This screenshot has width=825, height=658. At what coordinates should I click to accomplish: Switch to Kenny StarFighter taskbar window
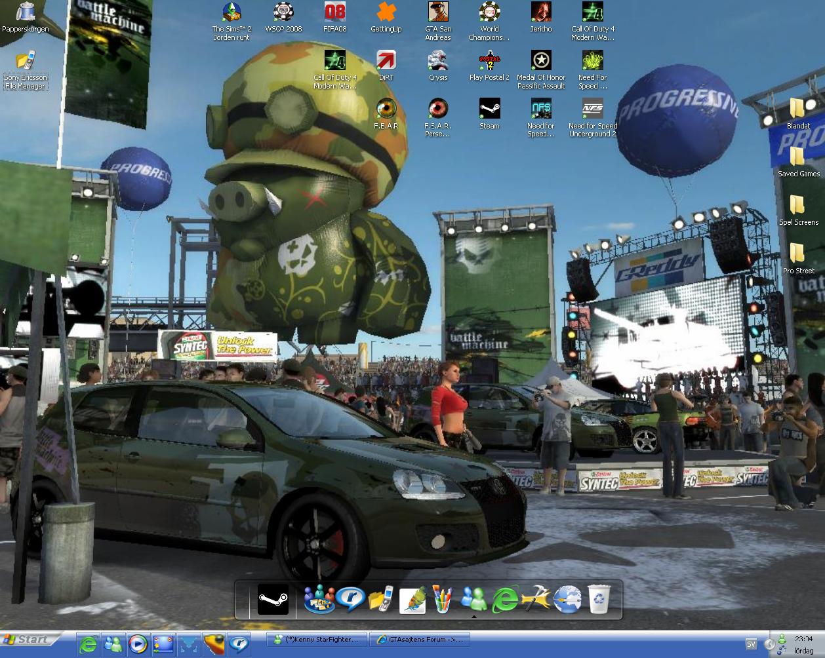pyautogui.click(x=318, y=640)
